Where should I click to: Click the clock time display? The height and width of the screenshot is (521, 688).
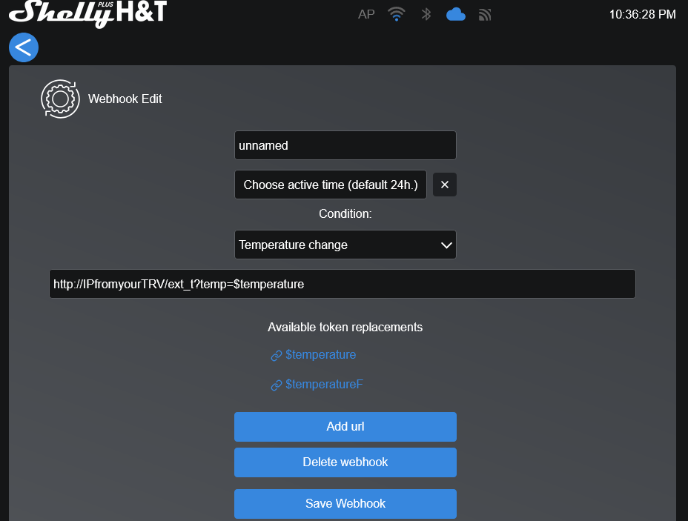(642, 14)
